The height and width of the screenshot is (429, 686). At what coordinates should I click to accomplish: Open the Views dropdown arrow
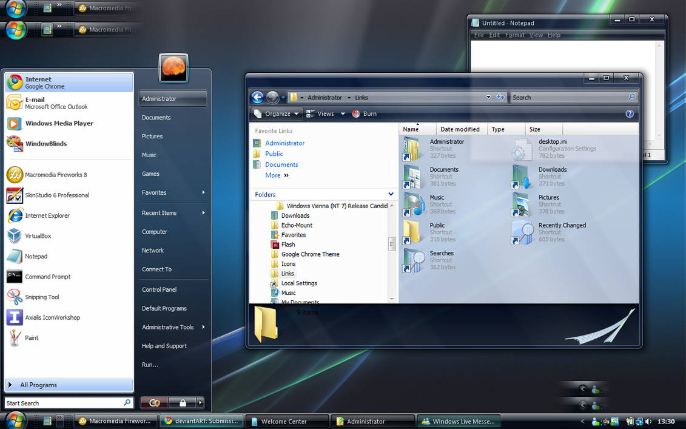click(x=342, y=113)
